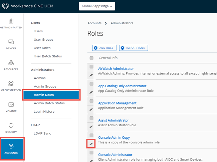The height and width of the screenshot is (162, 217).
Task: Click the IMPORT ROLE button
Action: [x=134, y=48]
